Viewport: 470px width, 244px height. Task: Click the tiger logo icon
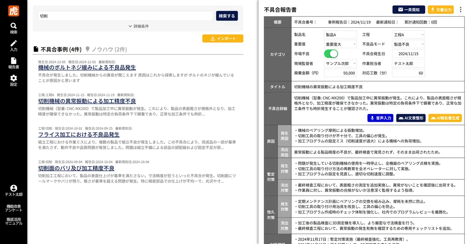point(14,11)
